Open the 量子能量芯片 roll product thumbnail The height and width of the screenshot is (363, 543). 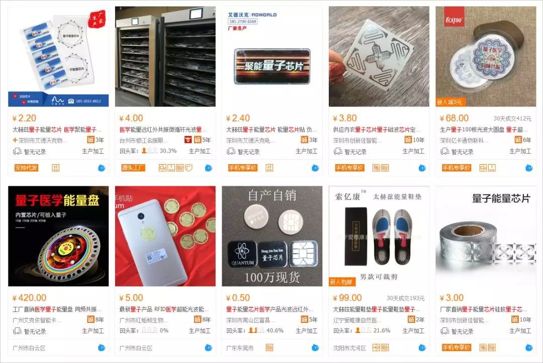tap(486, 236)
